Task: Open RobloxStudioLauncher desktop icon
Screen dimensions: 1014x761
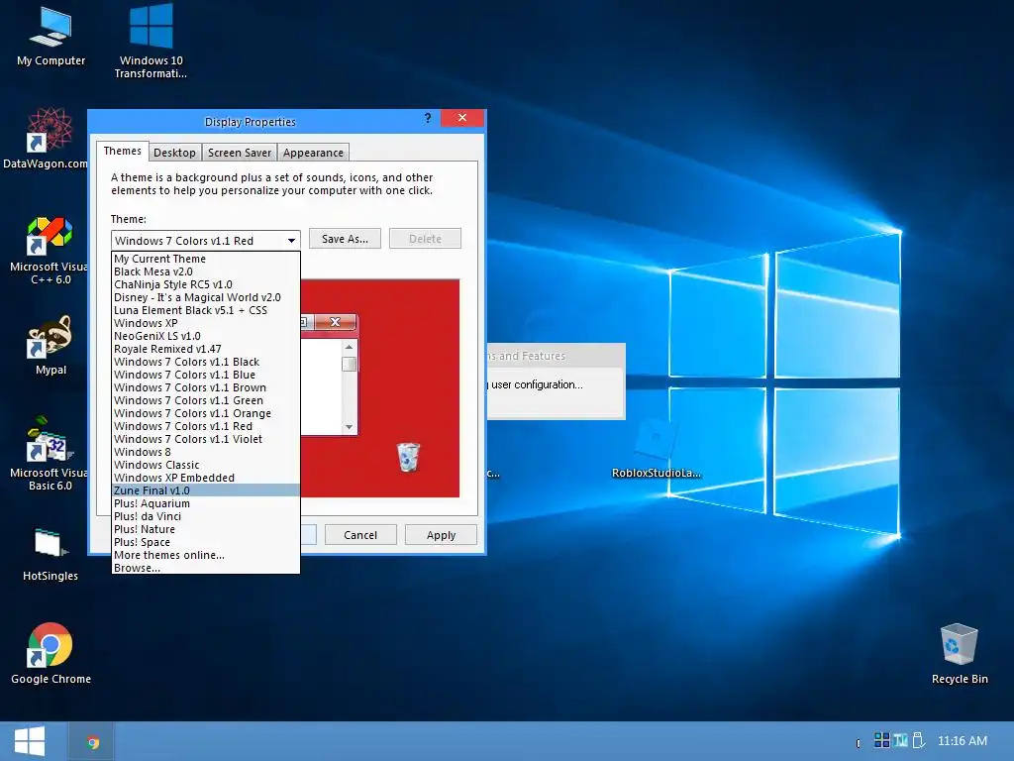Action: 656,449
